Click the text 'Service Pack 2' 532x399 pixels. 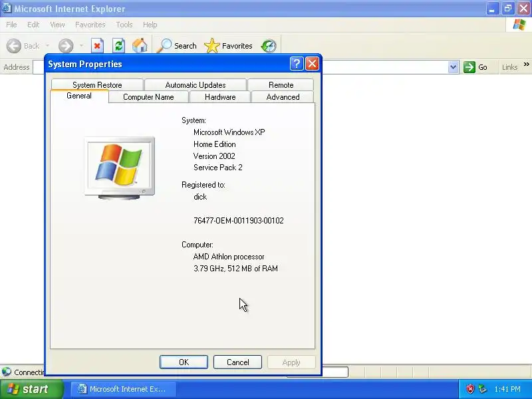218,168
